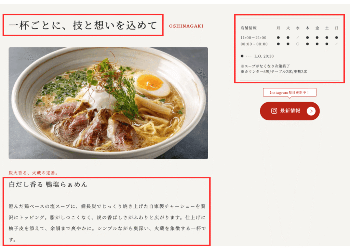Open the duck ramen bowl photo
Image resolution: width=350 pixels, height=250 pixels.
[x=108, y=103]
